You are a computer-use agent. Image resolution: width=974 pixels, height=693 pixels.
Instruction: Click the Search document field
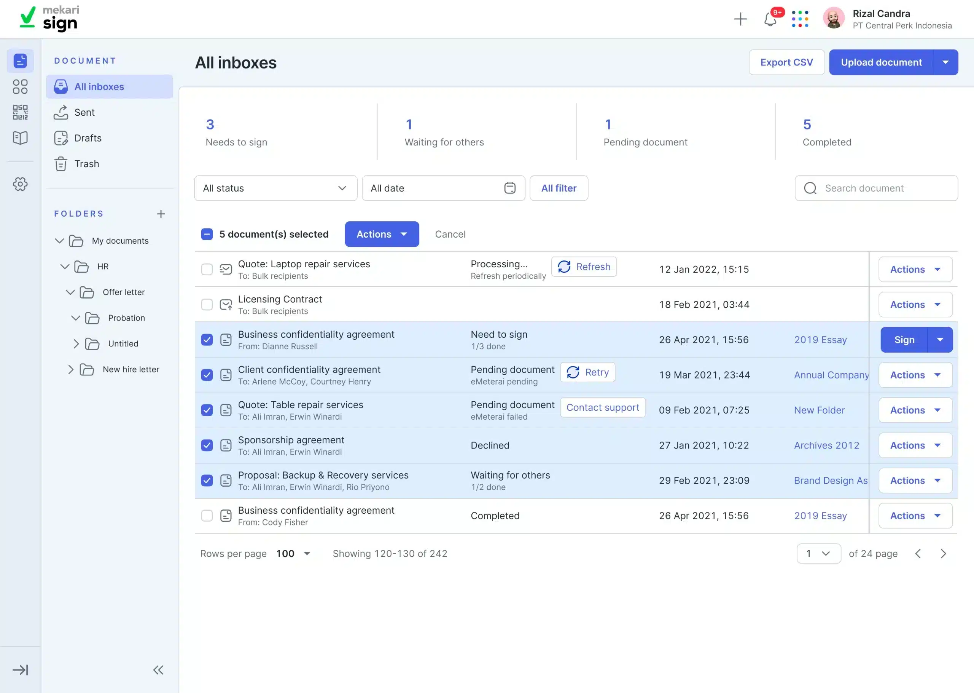click(876, 188)
